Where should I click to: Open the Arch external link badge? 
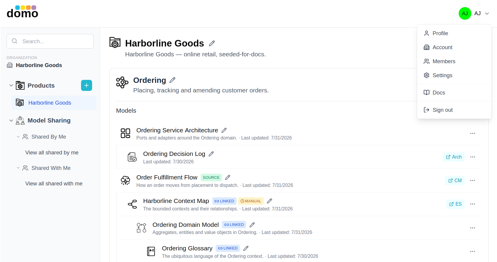point(454,157)
